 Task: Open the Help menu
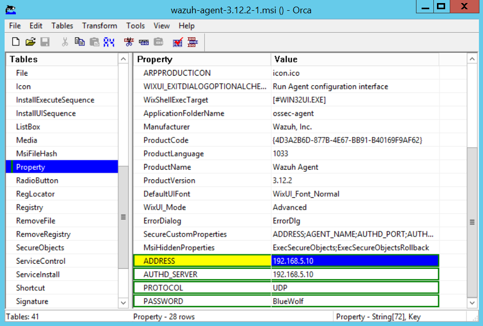(x=187, y=26)
